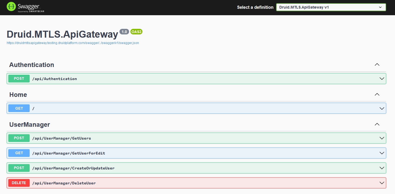Click the Swagger logo icon
This screenshot has height=194, width=395.
(x=11, y=7)
